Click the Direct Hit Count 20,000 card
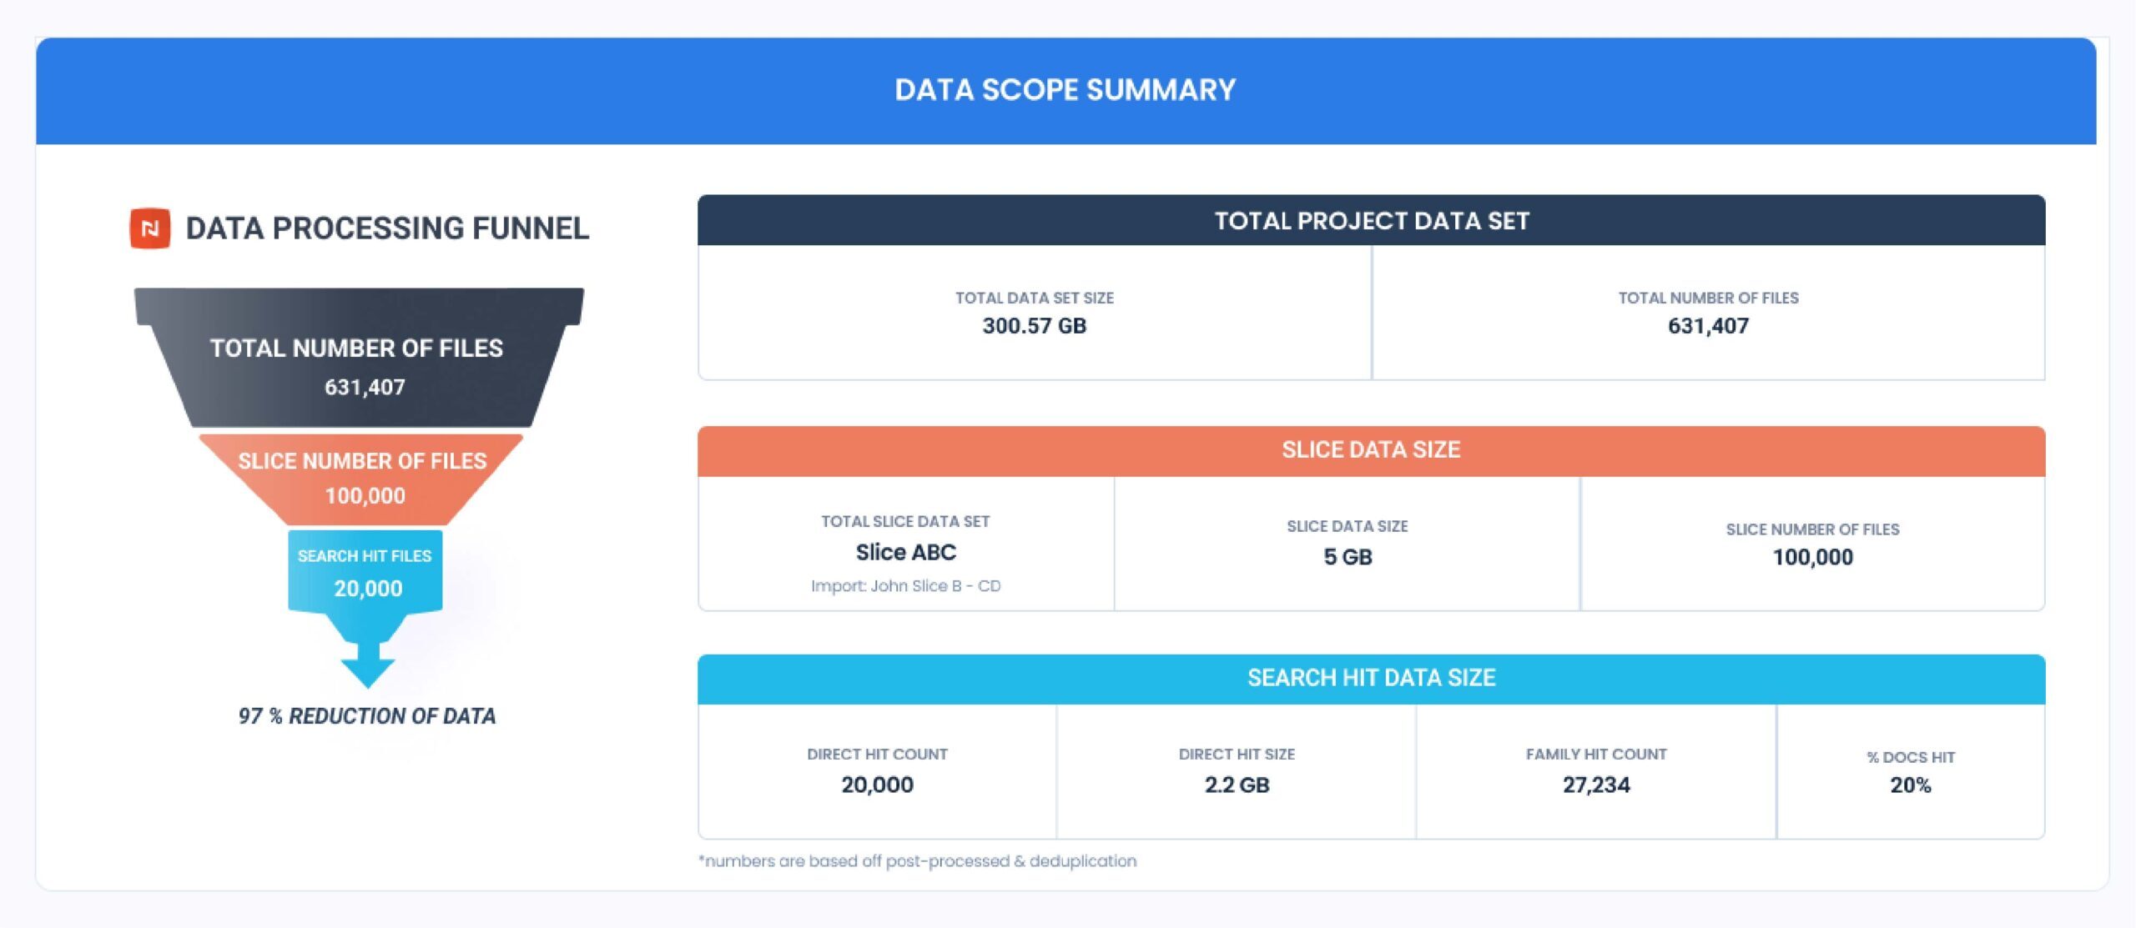 coord(877,771)
